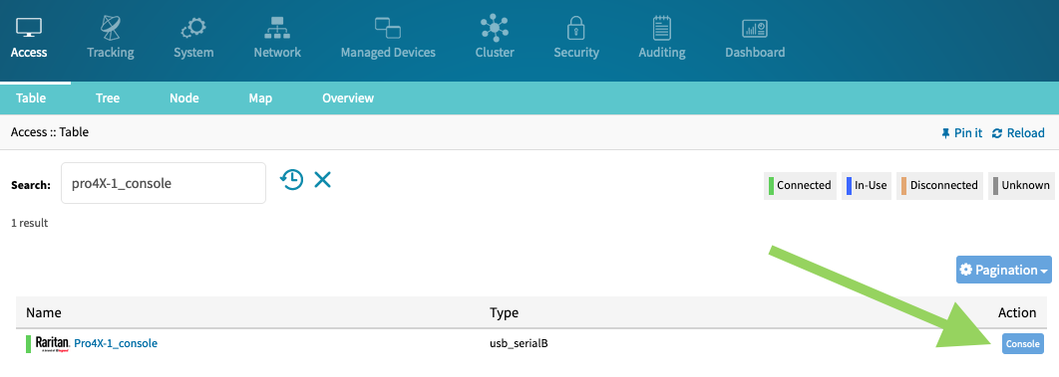Open the Pagination dropdown

(x=1003, y=270)
